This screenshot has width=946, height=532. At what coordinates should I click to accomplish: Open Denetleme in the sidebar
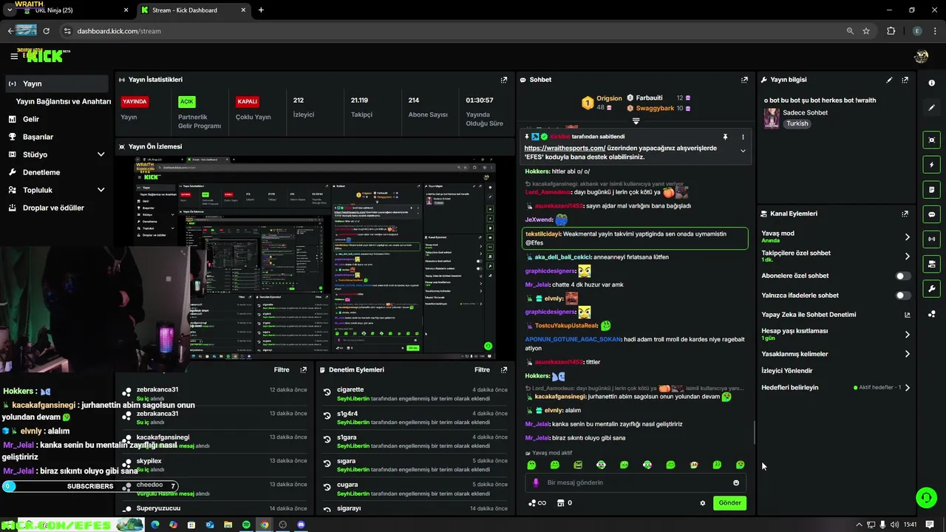pos(57,172)
